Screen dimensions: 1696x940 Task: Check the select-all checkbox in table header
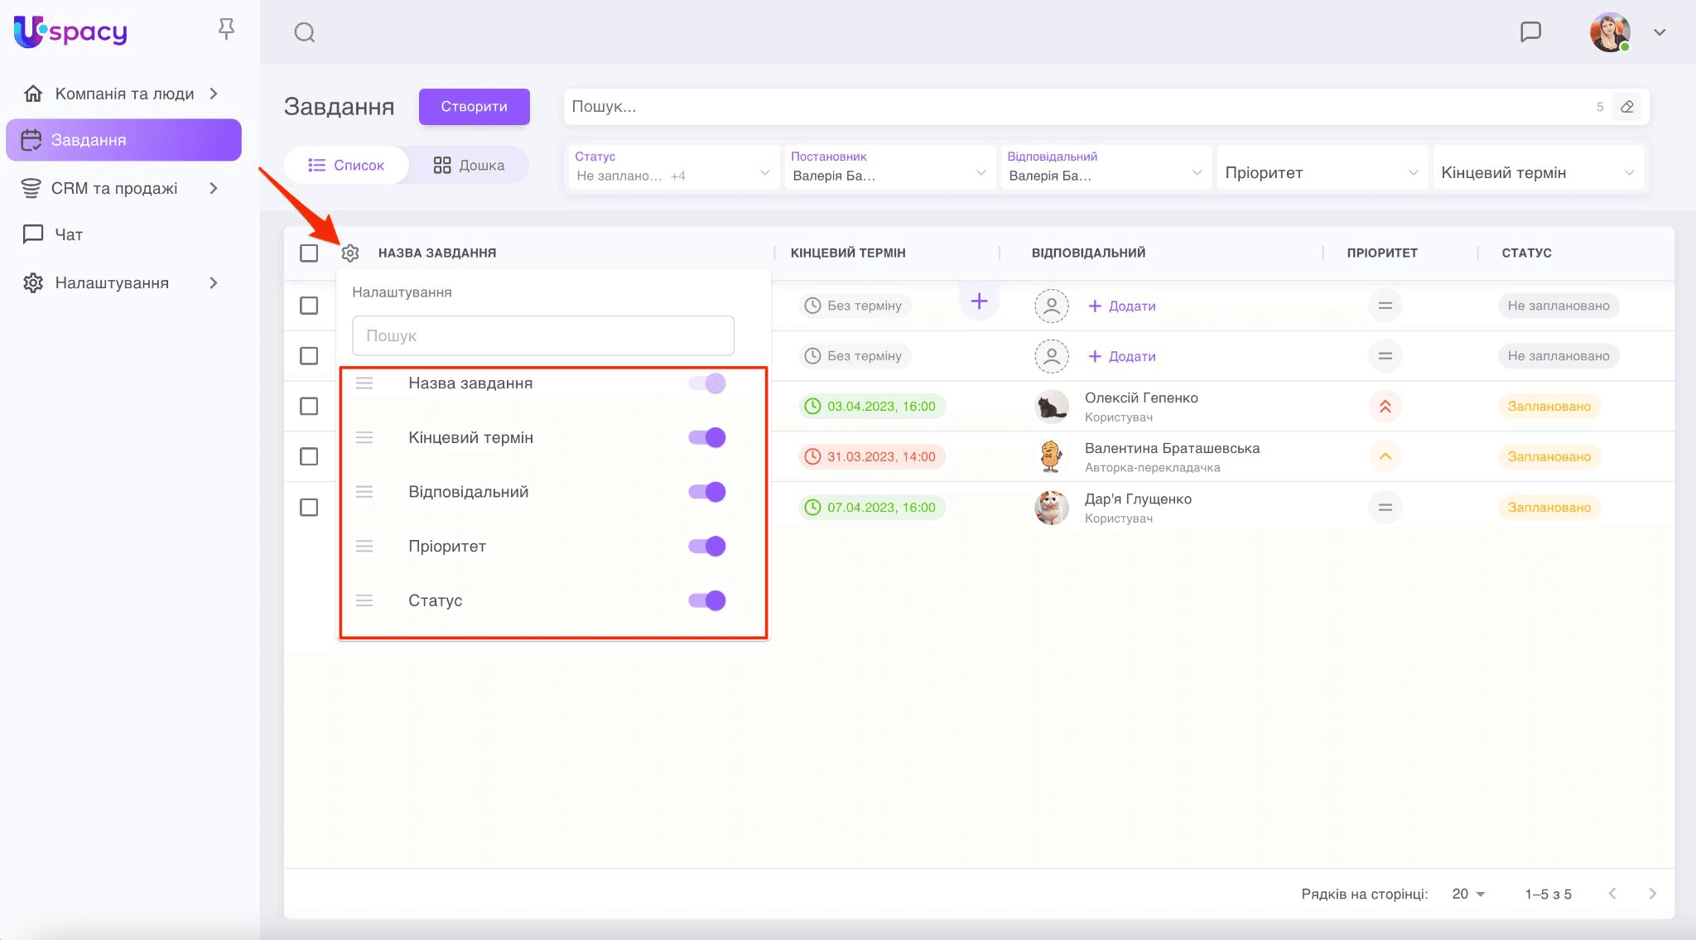tap(309, 253)
